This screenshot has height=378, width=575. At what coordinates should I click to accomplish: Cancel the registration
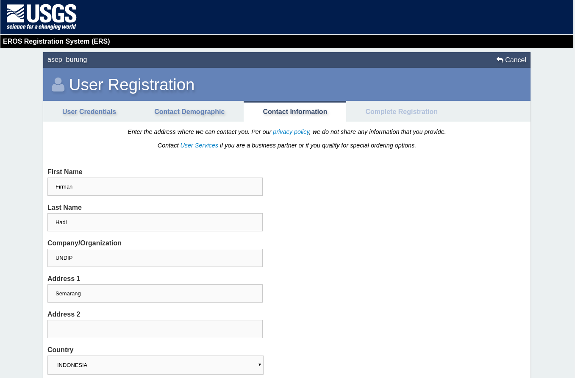511,60
